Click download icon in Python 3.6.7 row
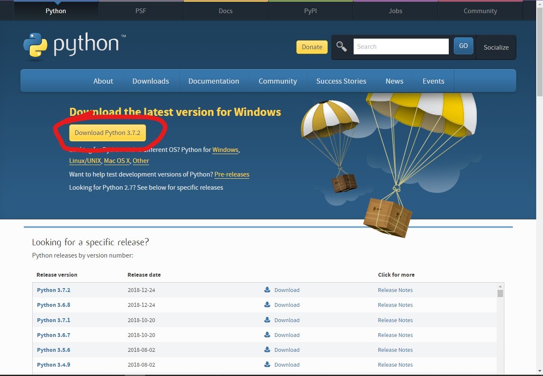The width and height of the screenshot is (543, 376). click(267, 335)
